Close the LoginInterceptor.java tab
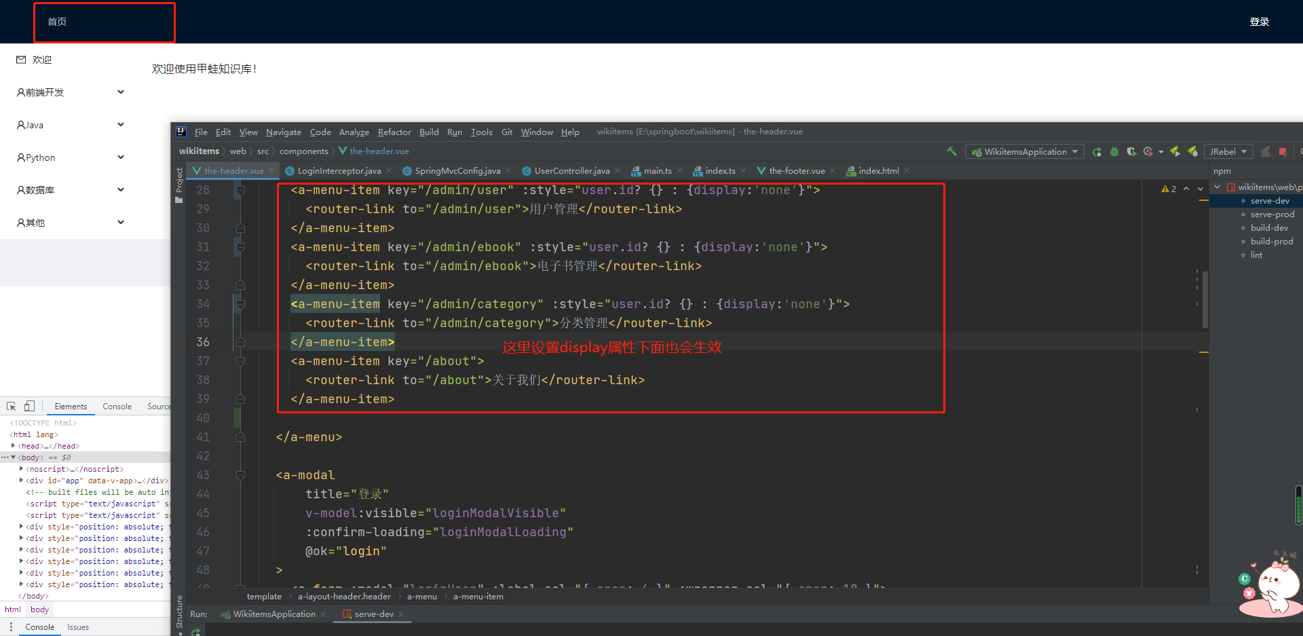Viewport: 1303px width, 636px height. pyautogui.click(x=389, y=170)
